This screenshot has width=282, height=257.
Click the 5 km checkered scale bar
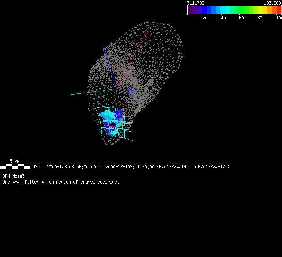coord(15,166)
